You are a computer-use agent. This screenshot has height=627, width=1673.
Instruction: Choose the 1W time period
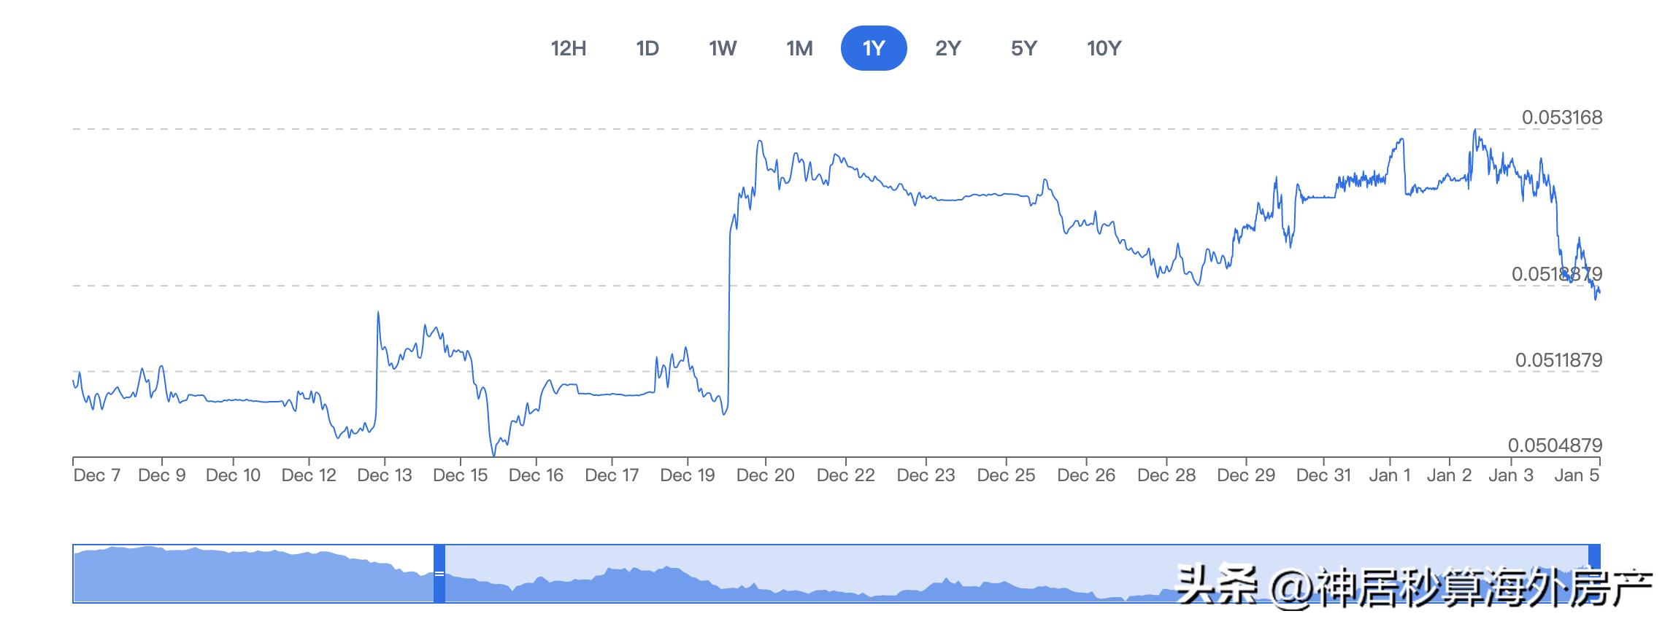[x=723, y=48]
